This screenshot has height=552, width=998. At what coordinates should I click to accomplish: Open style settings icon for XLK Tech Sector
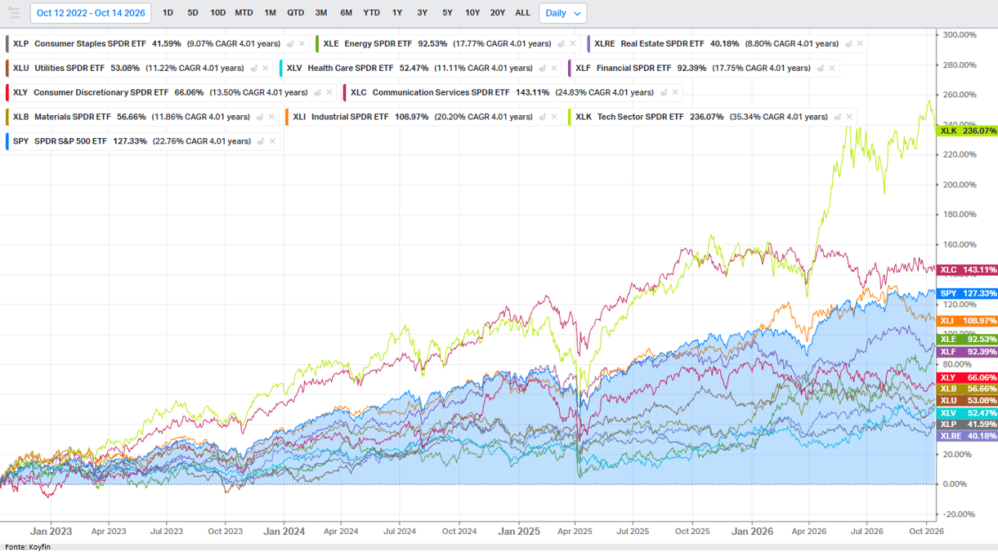838,117
